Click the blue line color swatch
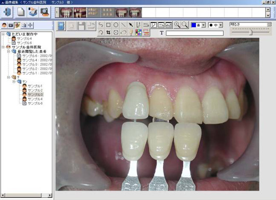This screenshot has width=276, height=200. click(x=193, y=25)
